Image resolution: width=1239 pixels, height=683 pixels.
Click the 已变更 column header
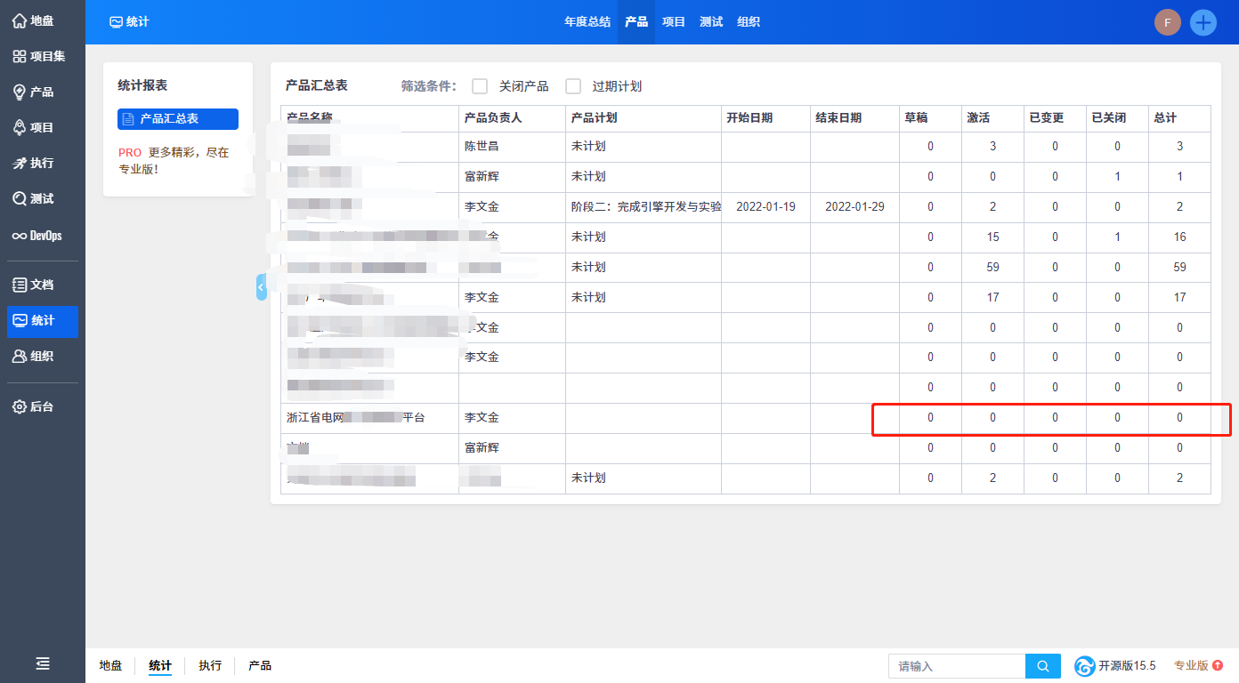1055,118
